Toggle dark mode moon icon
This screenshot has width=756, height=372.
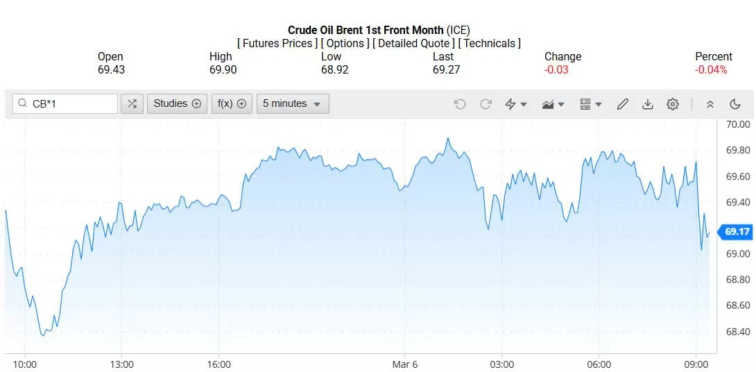735,104
